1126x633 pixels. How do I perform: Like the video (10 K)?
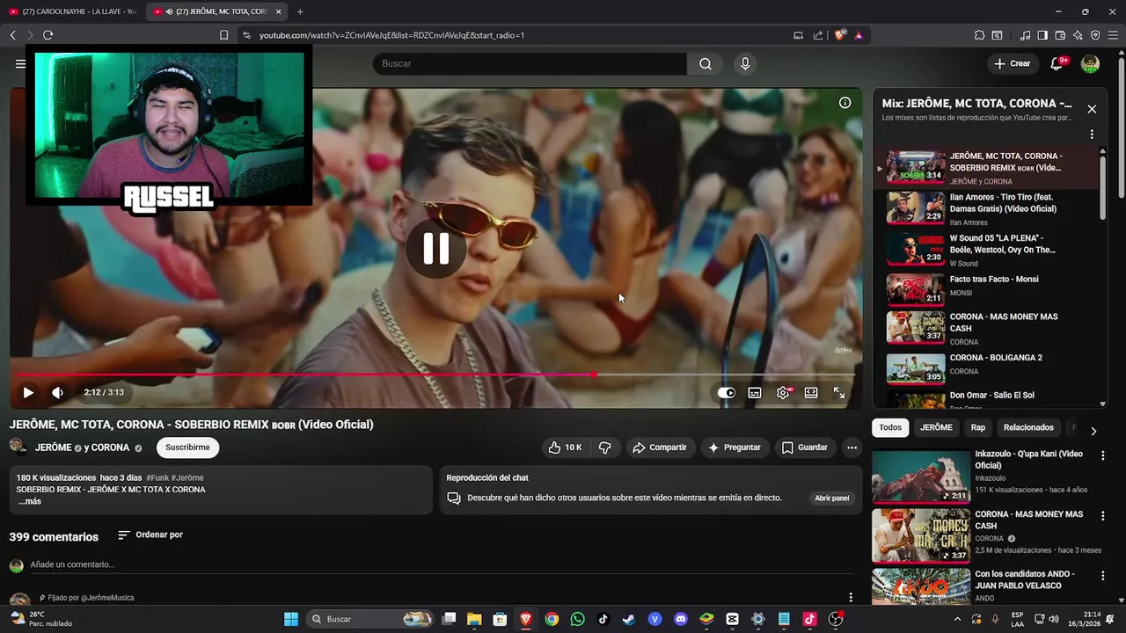[x=564, y=447]
